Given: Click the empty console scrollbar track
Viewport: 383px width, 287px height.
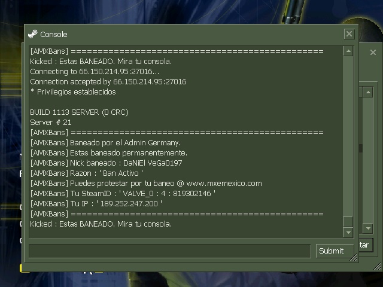Looking at the screenshot, I should (x=348, y=136).
